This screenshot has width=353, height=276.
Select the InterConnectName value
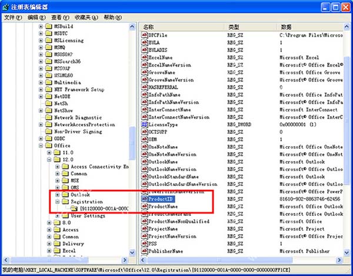[169, 110]
